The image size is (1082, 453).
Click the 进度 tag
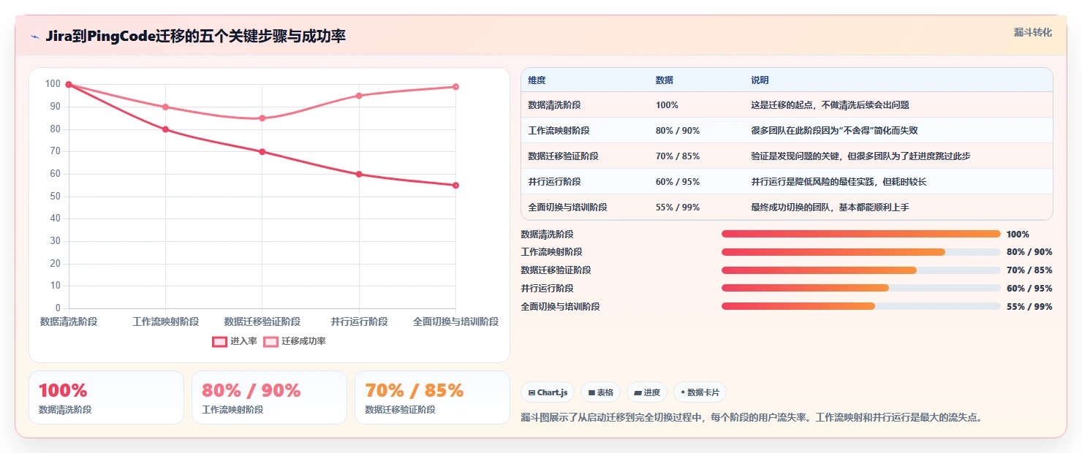(647, 392)
